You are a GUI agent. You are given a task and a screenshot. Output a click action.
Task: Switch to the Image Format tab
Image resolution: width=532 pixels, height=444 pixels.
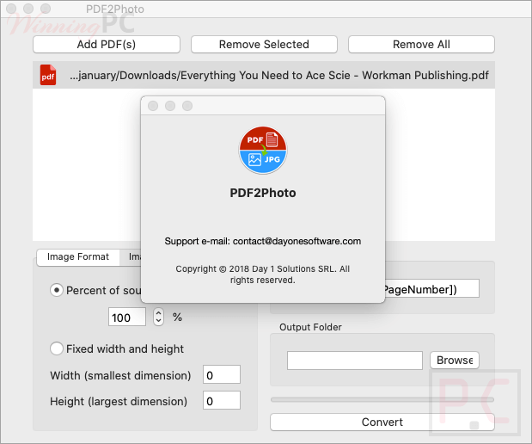click(78, 256)
